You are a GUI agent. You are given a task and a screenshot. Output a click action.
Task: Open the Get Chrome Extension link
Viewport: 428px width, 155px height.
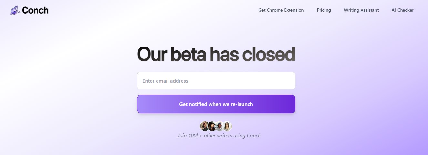click(281, 10)
